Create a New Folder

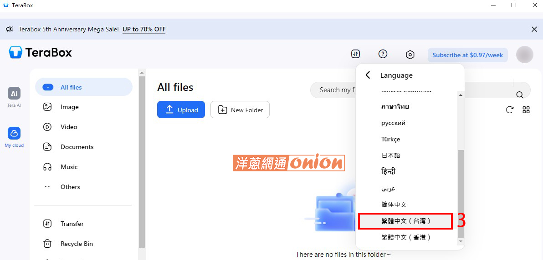coord(240,110)
